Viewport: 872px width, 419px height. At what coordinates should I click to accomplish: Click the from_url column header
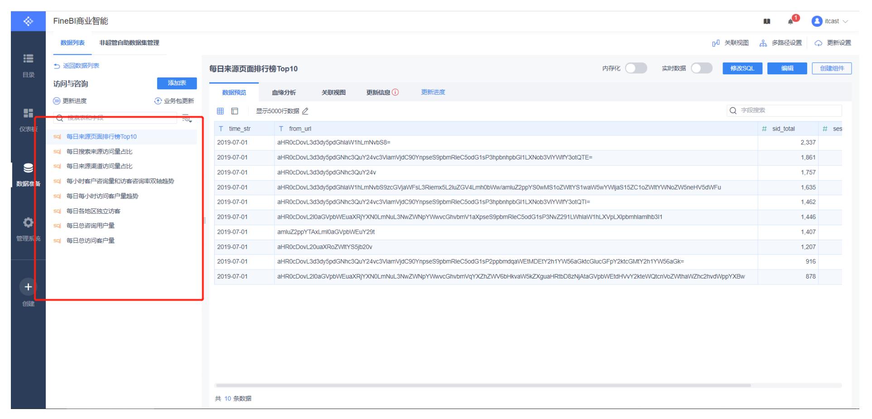pos(516,129)
